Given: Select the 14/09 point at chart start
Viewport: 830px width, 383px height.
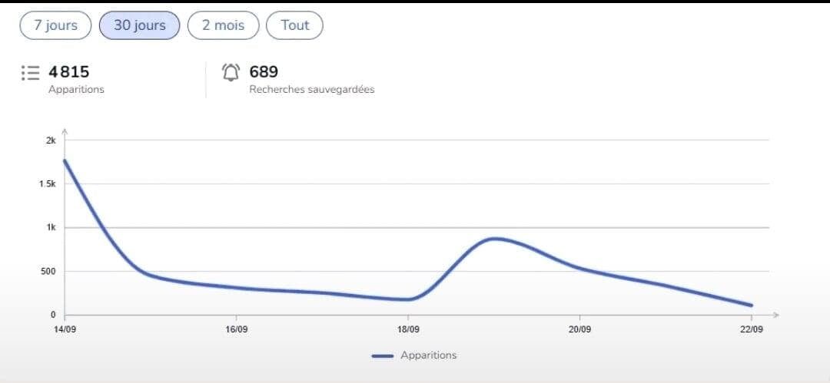Looking at the screenshot, I should tap(65, 160).
